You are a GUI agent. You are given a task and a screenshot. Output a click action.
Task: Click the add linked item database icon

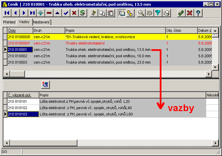[45, 85]
